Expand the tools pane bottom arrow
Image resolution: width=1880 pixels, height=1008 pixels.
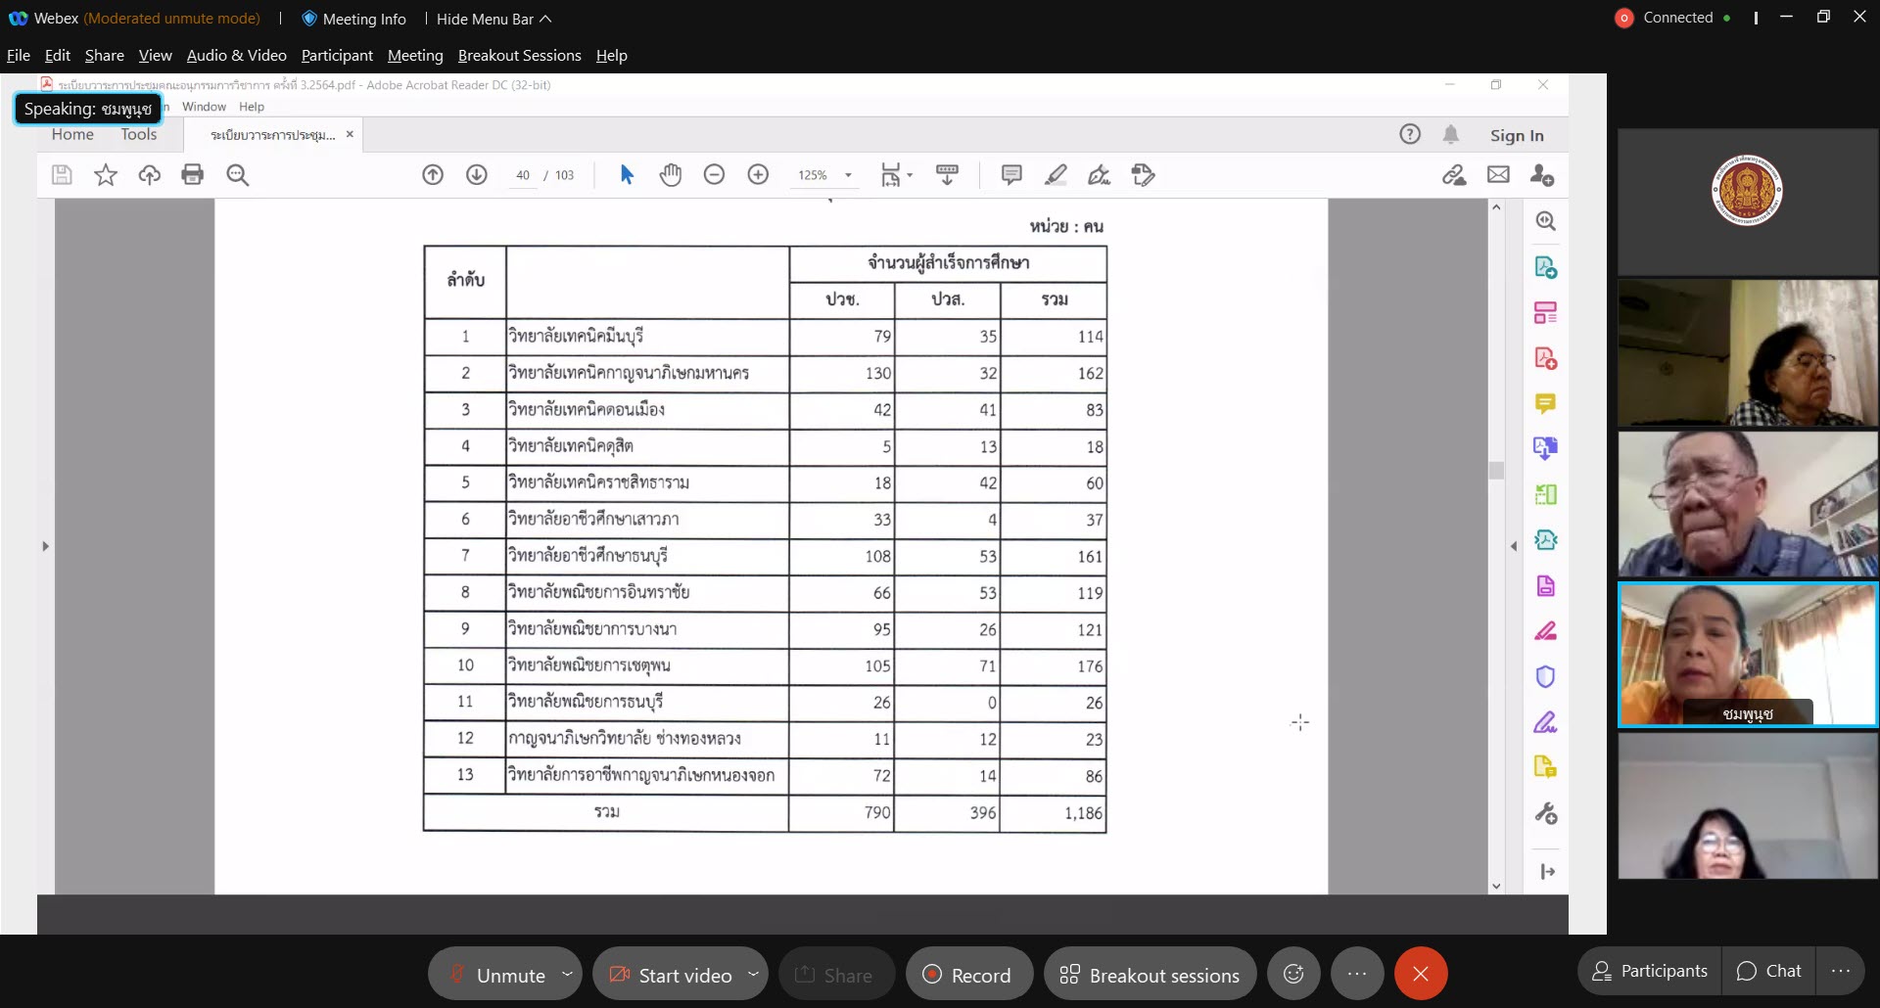(x=1547, y=871)
